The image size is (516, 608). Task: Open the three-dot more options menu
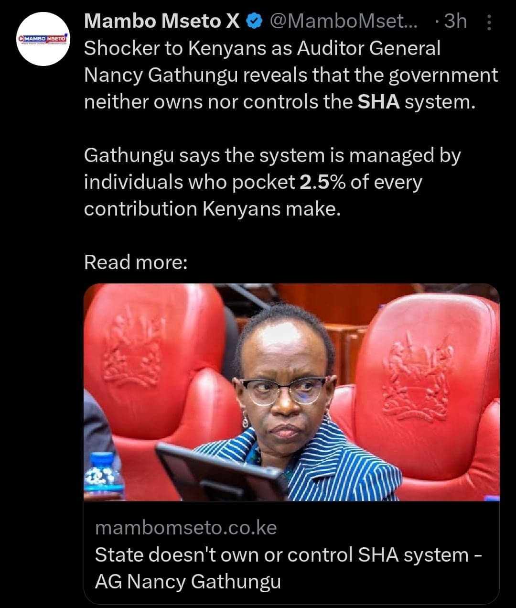point(488,22)
